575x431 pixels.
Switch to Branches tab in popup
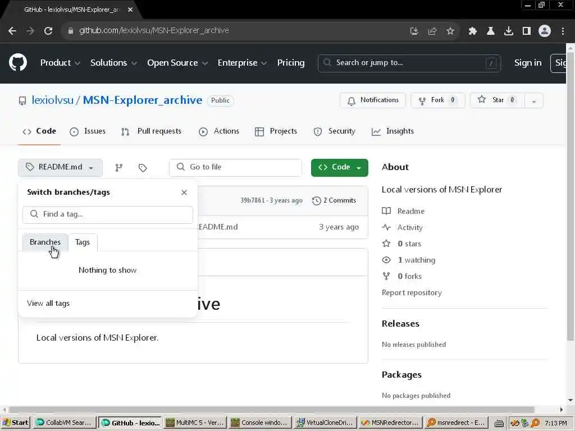45,242
